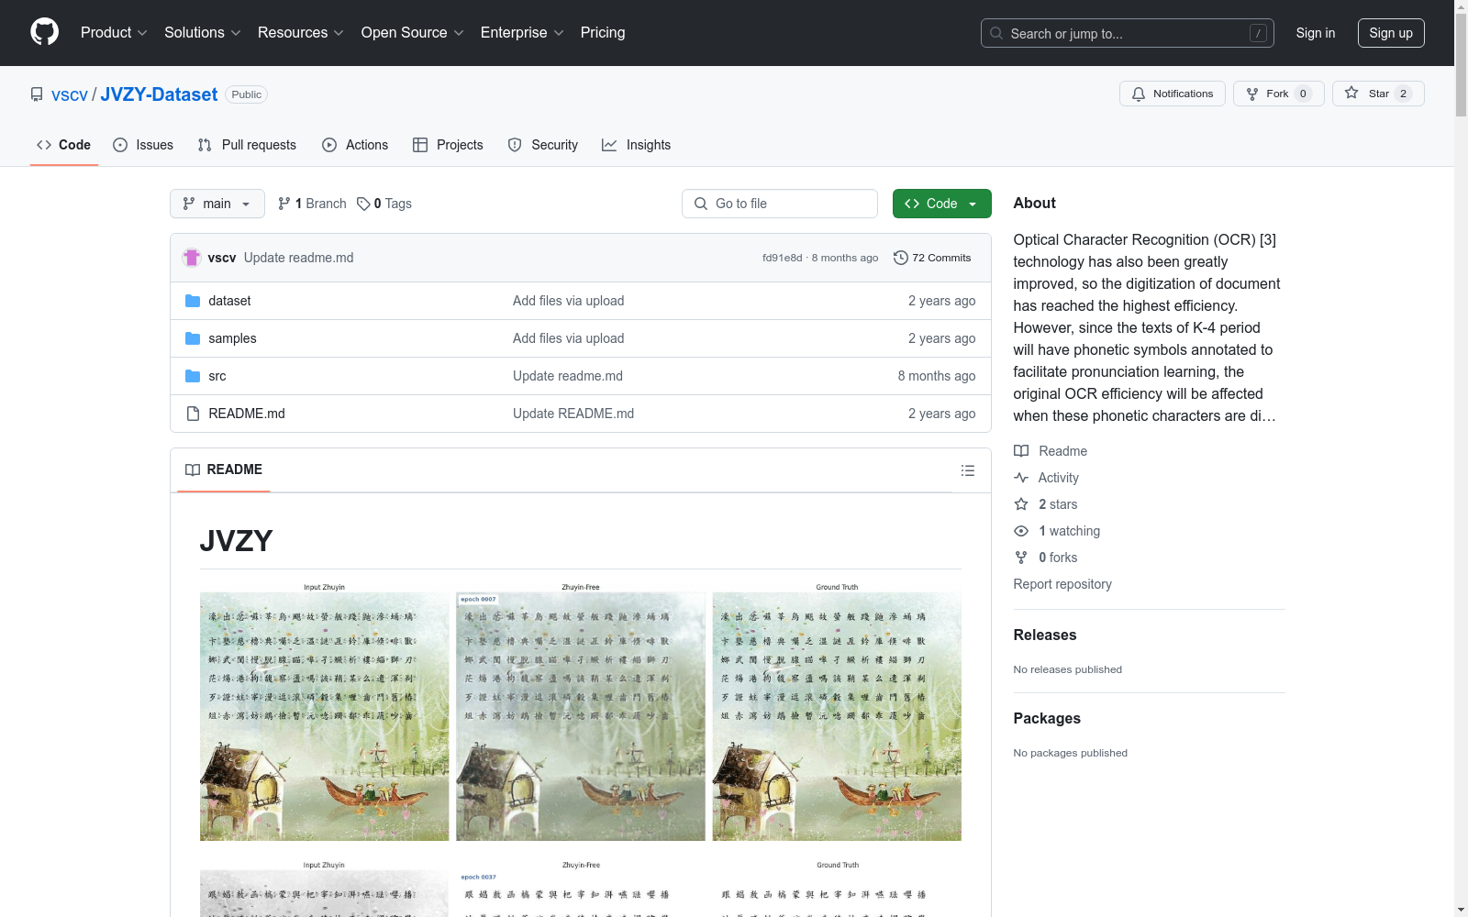Open the repository icon beside vscv
The image size is (1468, 917).
pos(37,94)
